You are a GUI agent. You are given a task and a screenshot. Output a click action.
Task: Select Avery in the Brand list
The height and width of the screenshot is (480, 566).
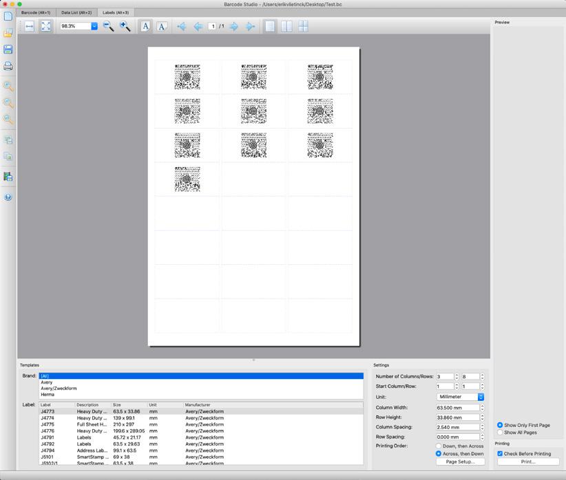201,382
